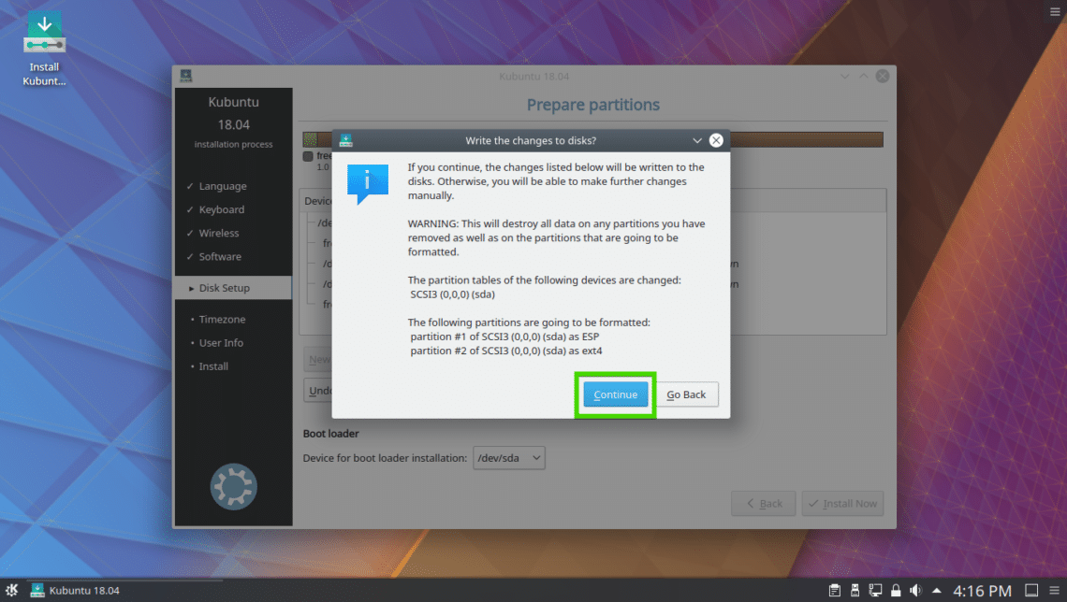
Task: Open the panel hamburger menu in the taskbar
Action: [x=1054, y=591]
